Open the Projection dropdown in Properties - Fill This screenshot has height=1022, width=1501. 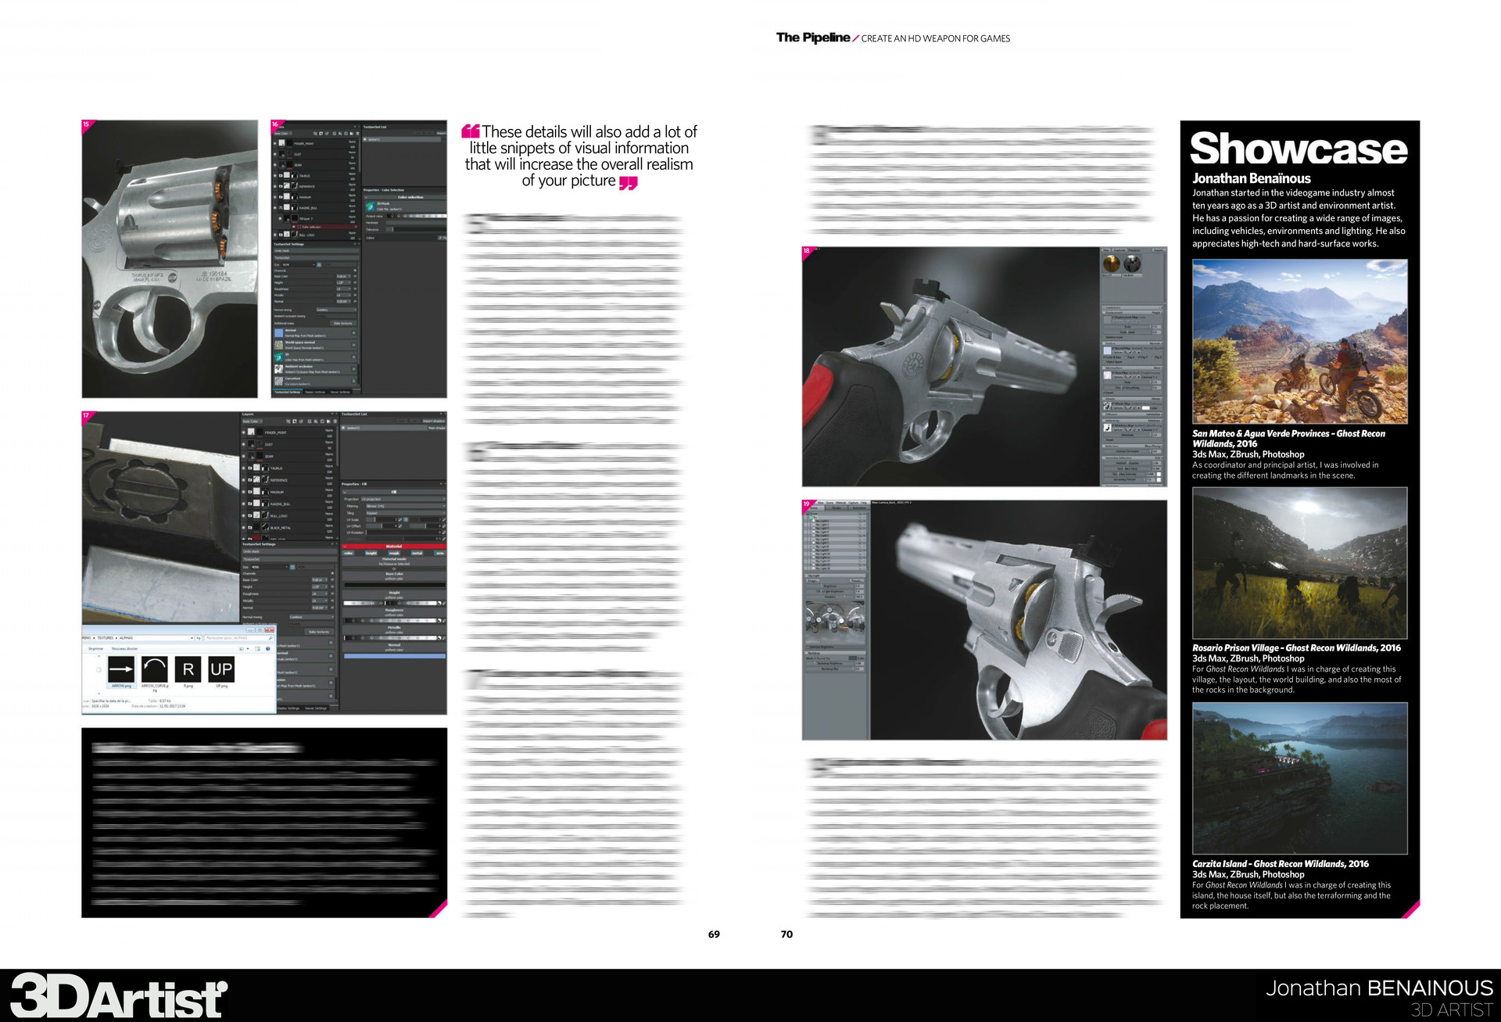coord(403,499)
